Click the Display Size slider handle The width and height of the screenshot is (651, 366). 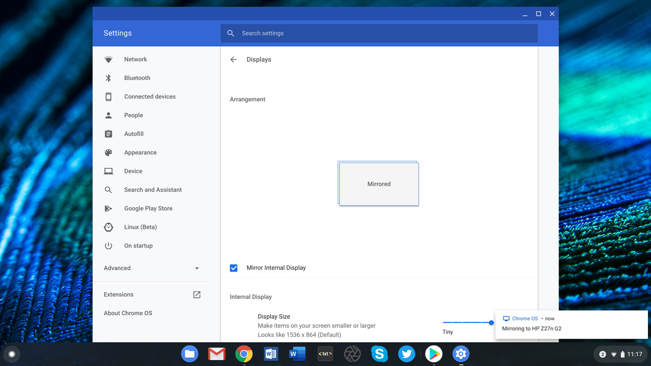tap(491, 322)
